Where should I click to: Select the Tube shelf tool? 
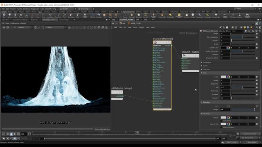click(x=15, y=16)
